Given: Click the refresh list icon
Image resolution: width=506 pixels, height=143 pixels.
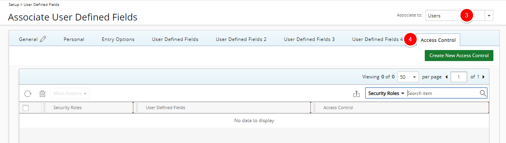Looking at the screenshot, I should 28,93.
